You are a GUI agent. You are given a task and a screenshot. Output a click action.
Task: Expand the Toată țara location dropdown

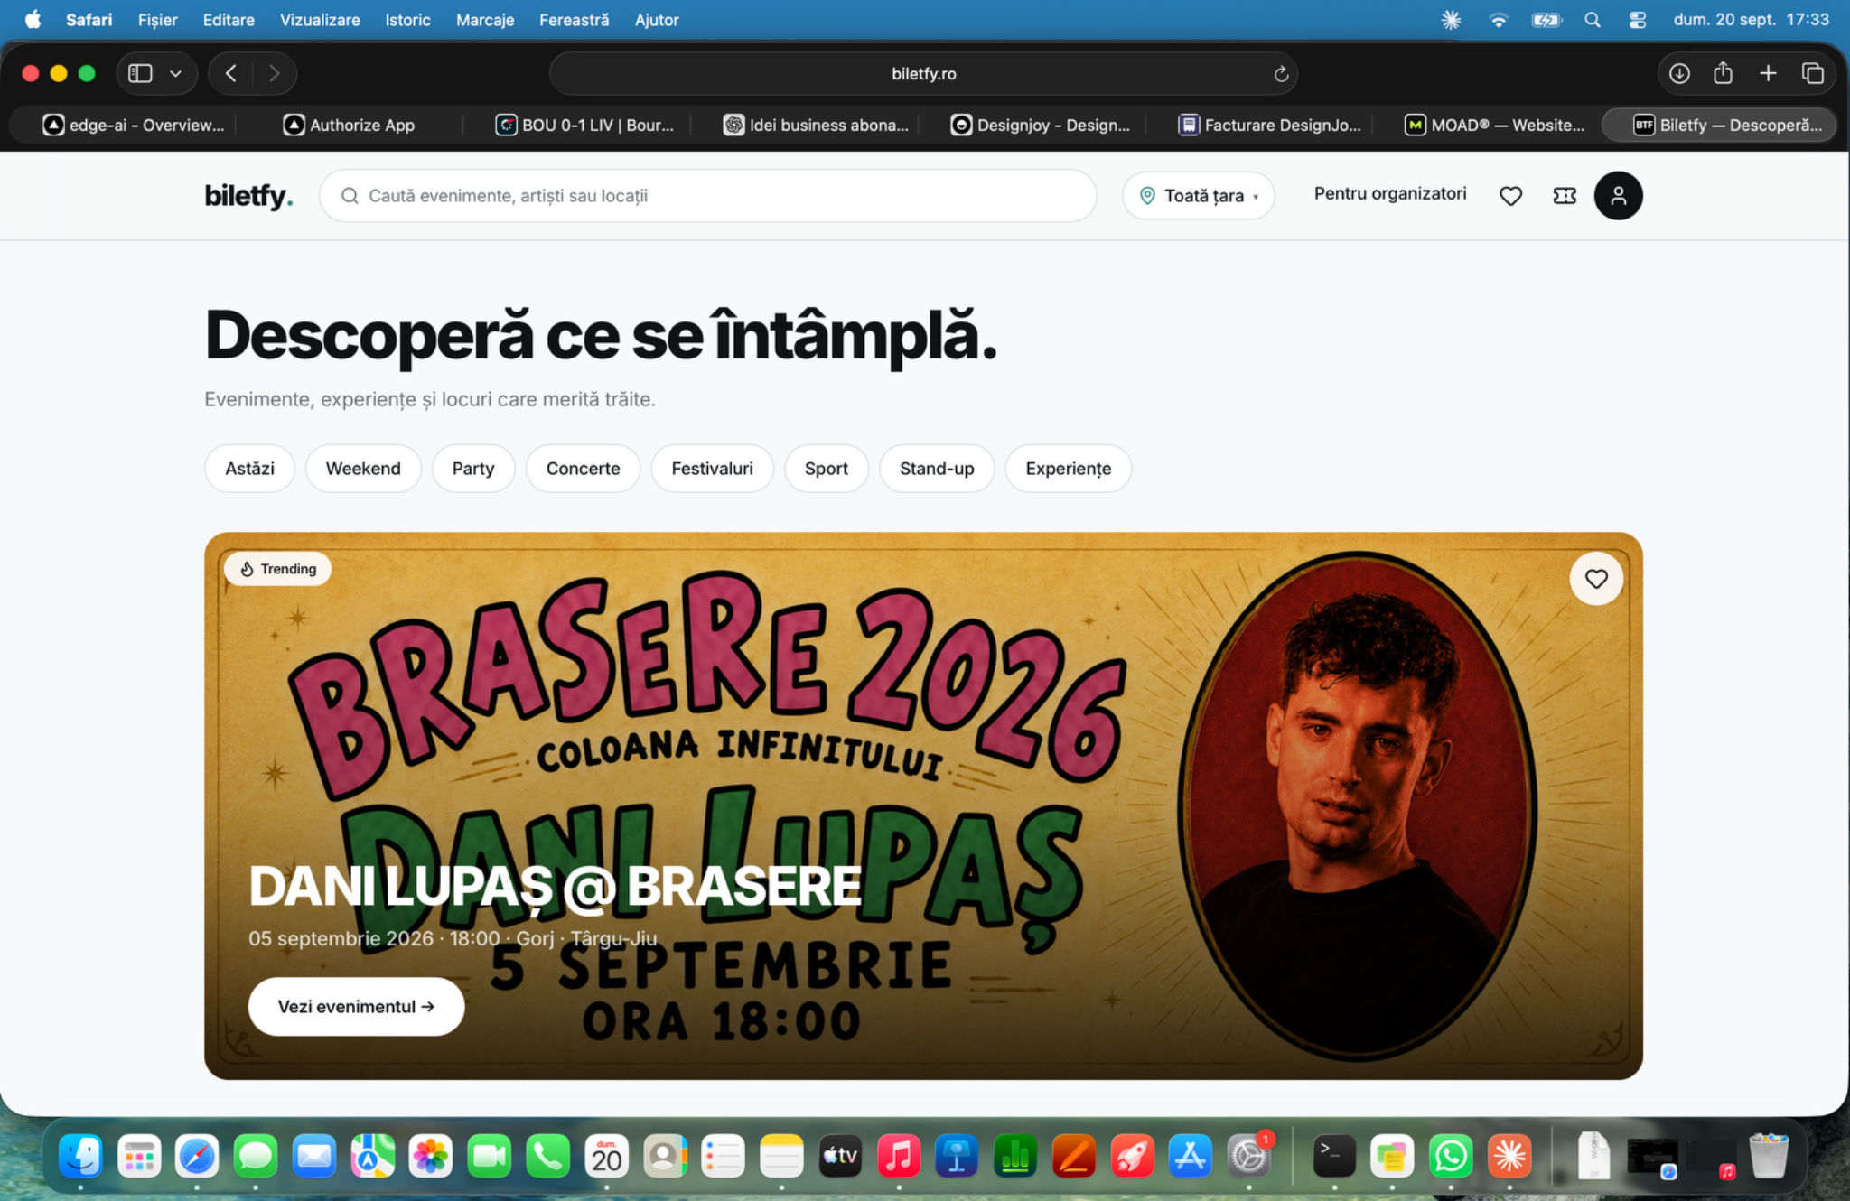coord(1198,196)
